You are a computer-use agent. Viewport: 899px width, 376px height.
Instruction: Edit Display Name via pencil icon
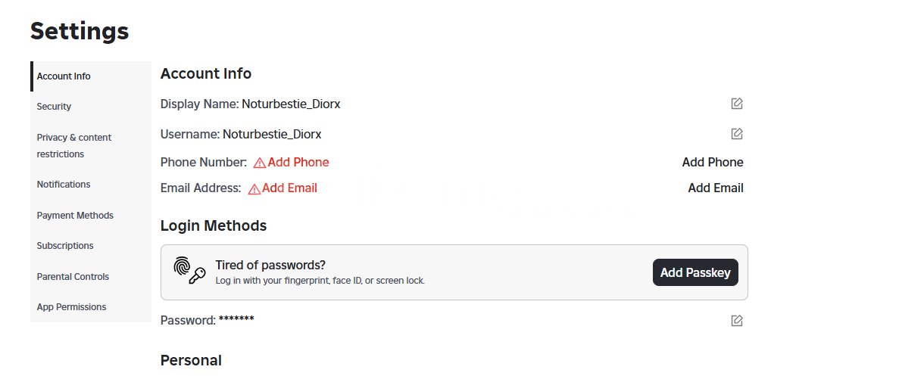(x=737, y=104)
